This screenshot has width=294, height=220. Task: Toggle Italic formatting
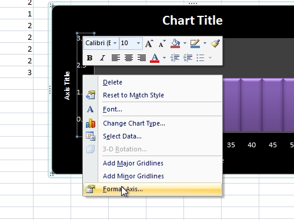102,57
